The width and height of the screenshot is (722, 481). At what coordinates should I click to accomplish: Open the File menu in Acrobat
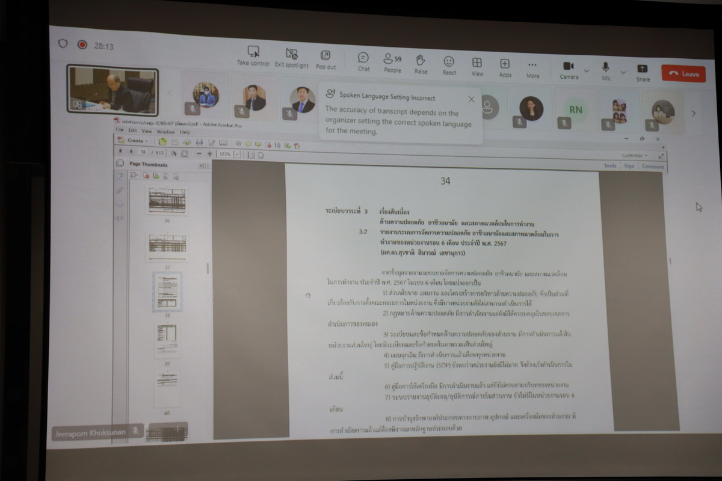pyautogui.click(x=119, y=130)
